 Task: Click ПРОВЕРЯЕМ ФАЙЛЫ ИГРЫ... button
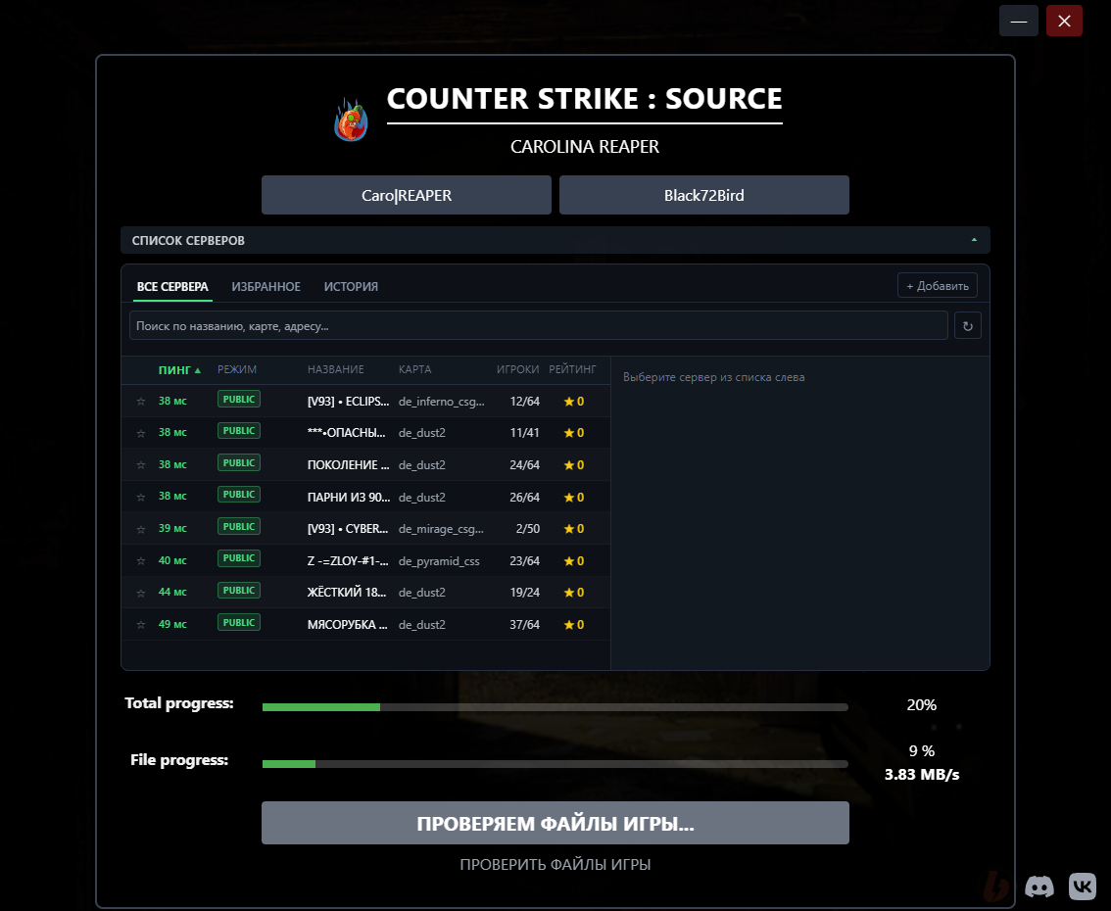(x=555, y=823)
